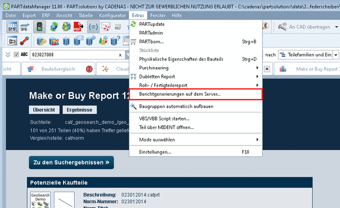Image resolution: width=340 pixels, height=208 pixels.
Task: Click the Baugruppen wand icon in menu
Action: click(133, 106)
